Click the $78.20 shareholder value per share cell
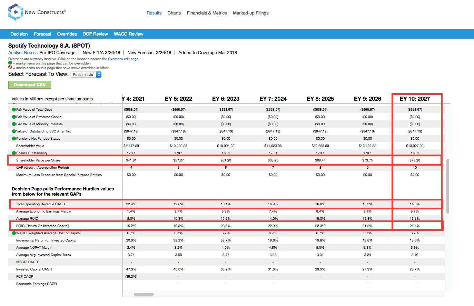Viewport: 474px width, 306px height. point(415,160)
